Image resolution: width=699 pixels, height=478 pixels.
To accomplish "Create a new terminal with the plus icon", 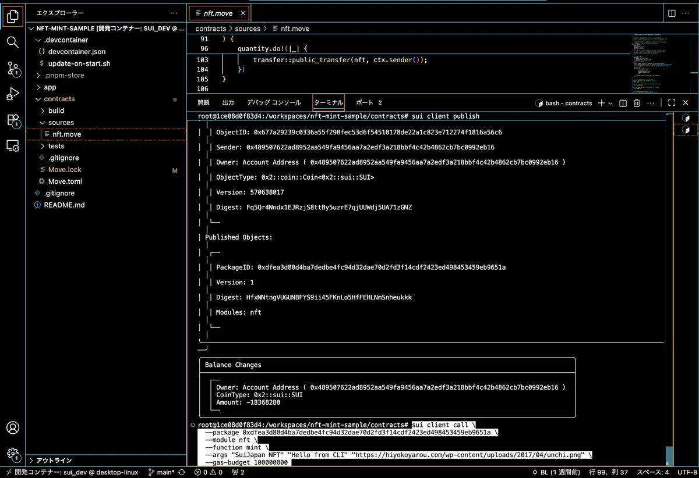I will 601,103.
